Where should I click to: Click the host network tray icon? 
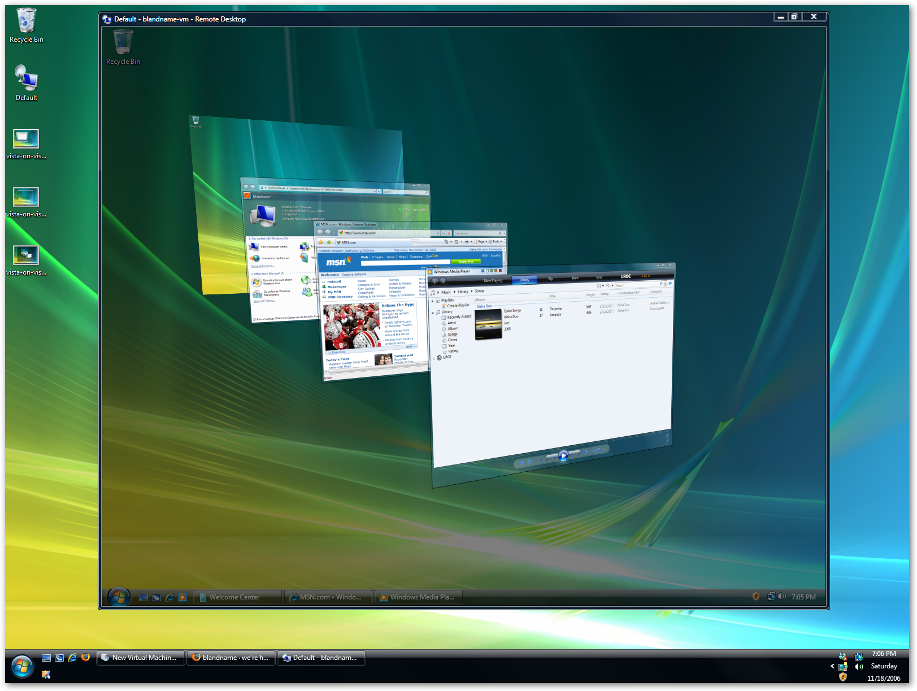[858, 657]
